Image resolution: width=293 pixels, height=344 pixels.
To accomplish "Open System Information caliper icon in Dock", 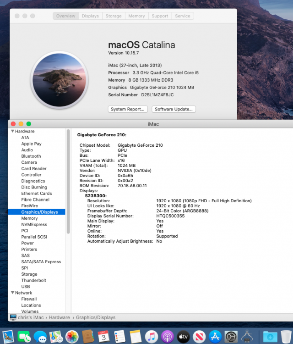I will click(247, 337).
